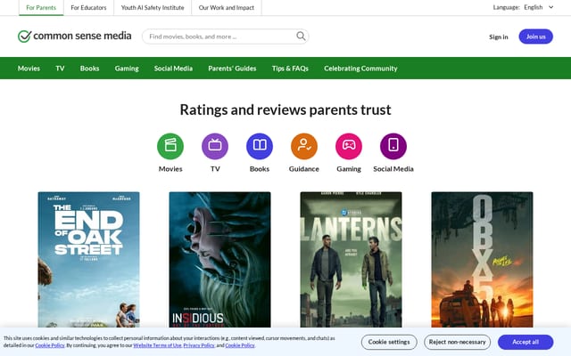This screenshot has width=571, height=356.
Task: Open the purple Social Media phone icon
Action: 393,146
